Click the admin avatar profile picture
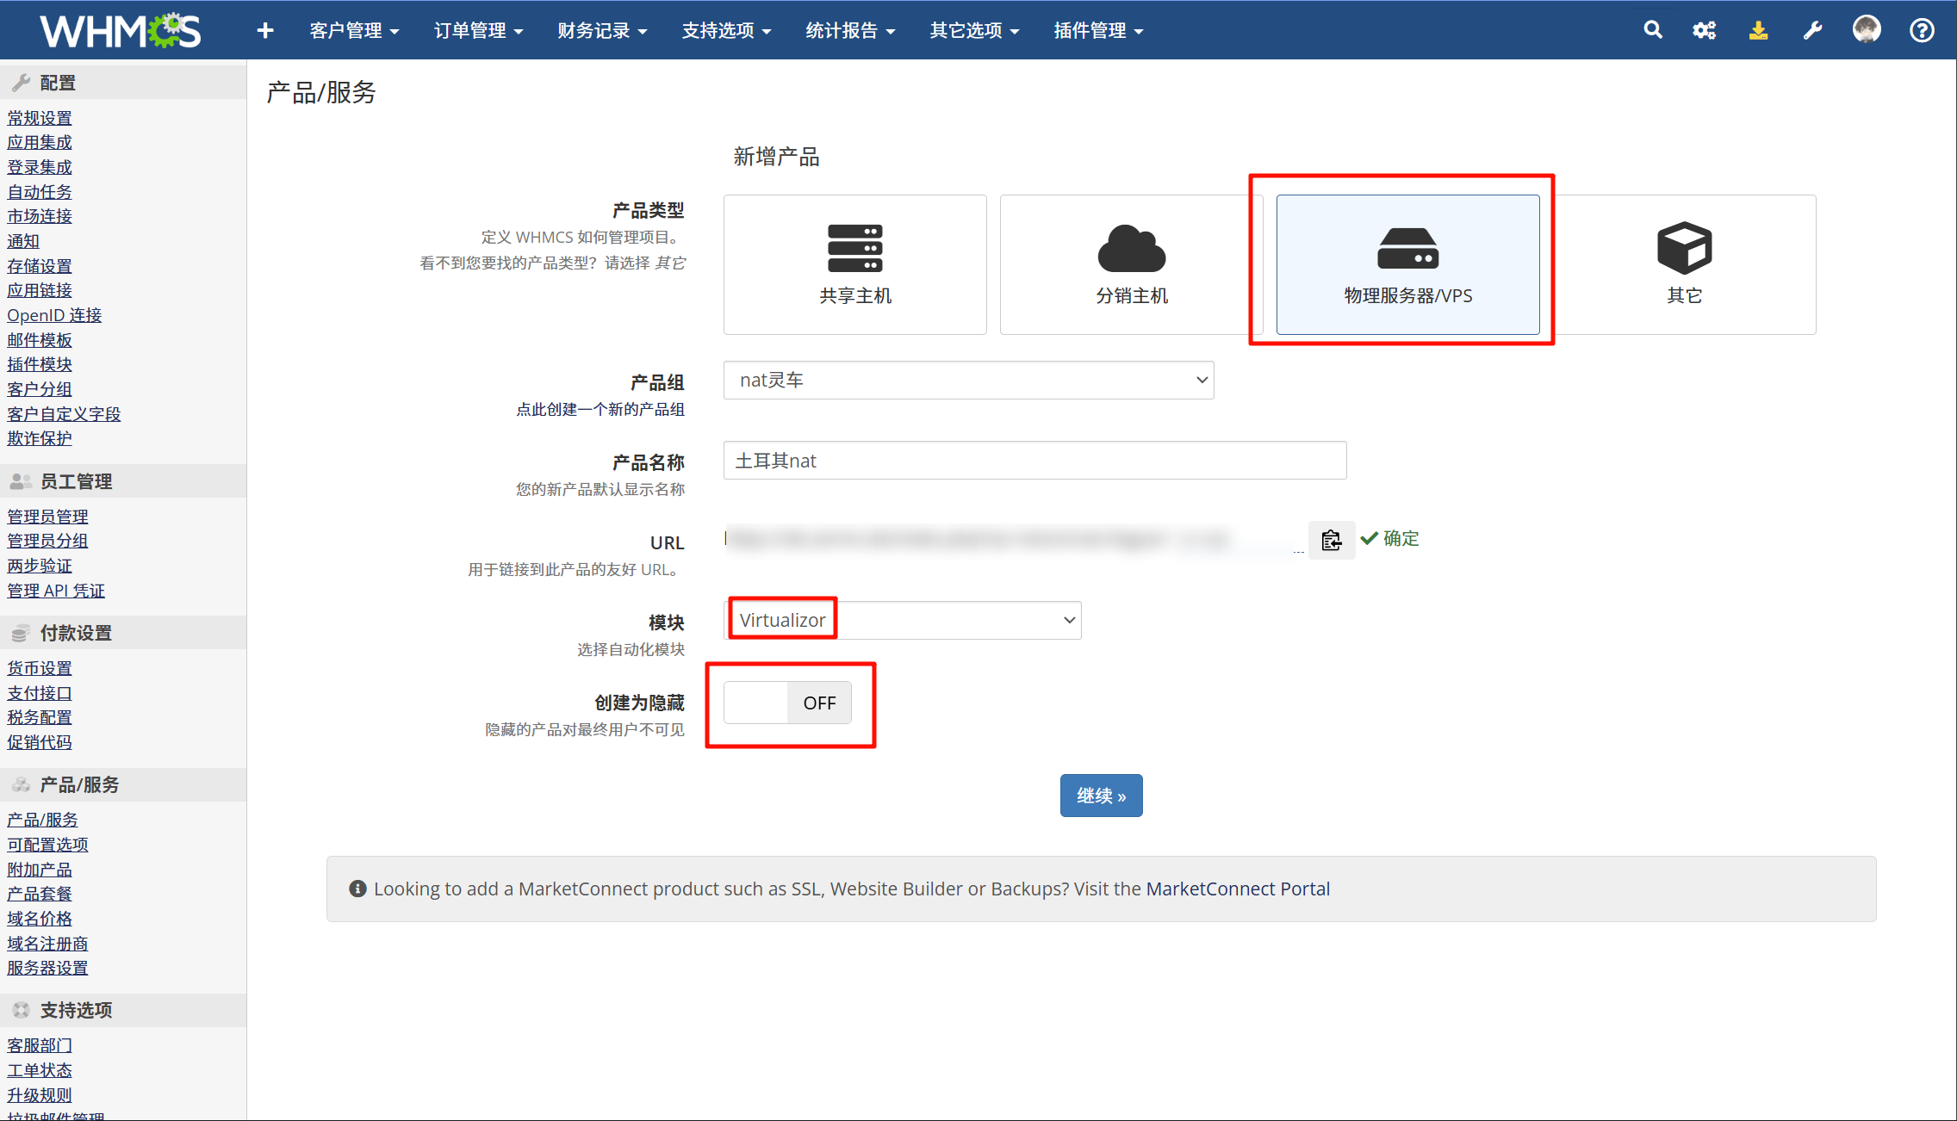Image resolution: width=1957 pixels, height=1121 pixels. (1867, 29)
